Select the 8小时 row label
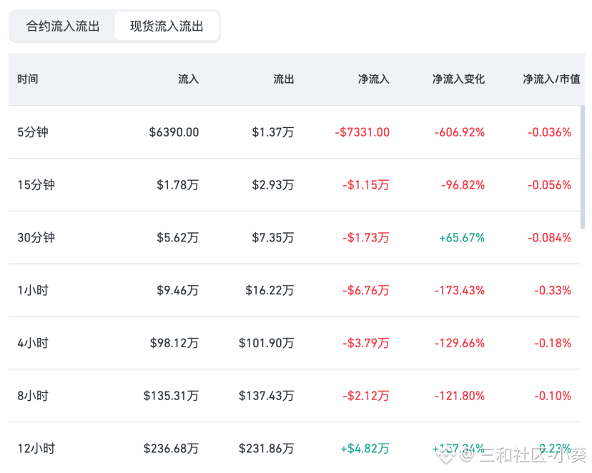Image resolution: width=592 pixels, height=473 pixels. 33,396
